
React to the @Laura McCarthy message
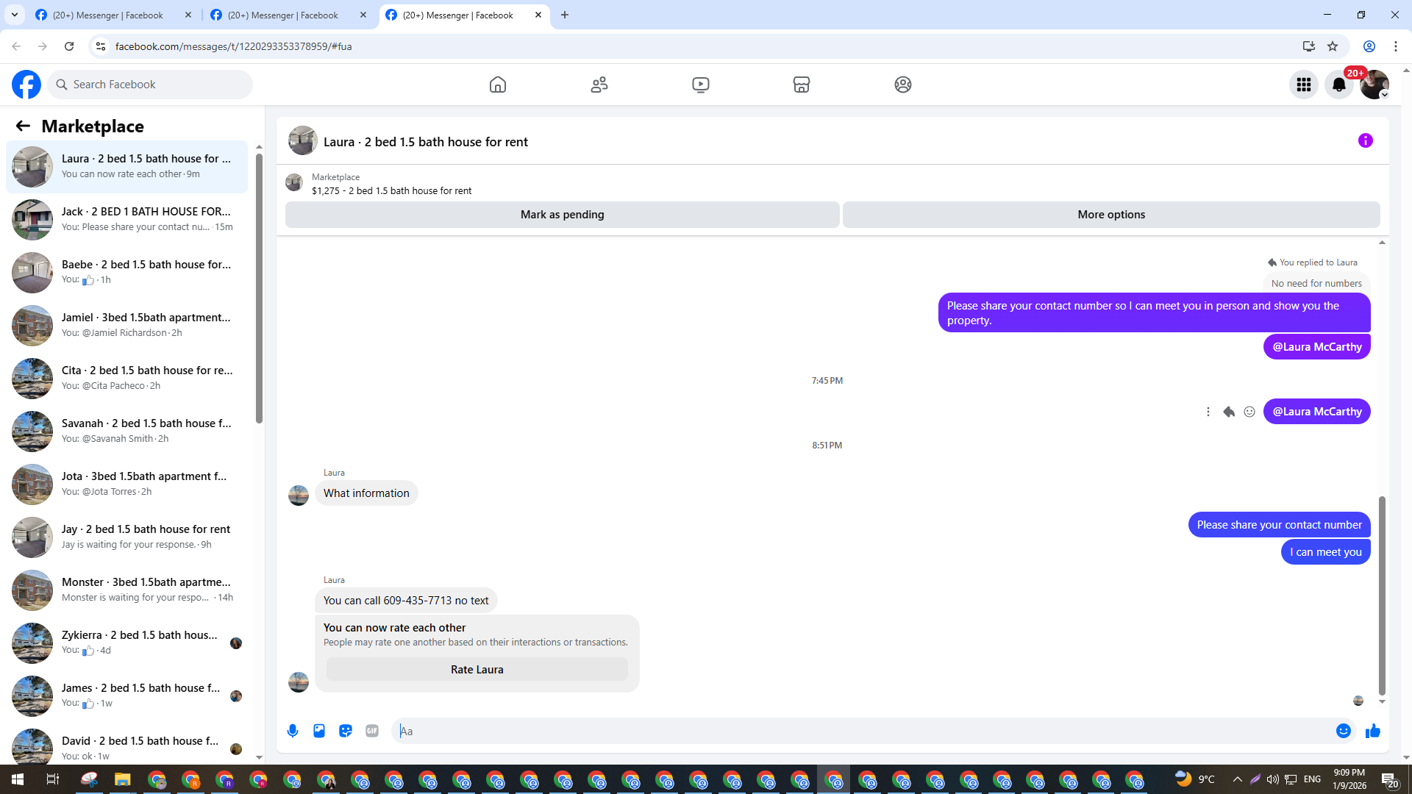coord(1249,412)
